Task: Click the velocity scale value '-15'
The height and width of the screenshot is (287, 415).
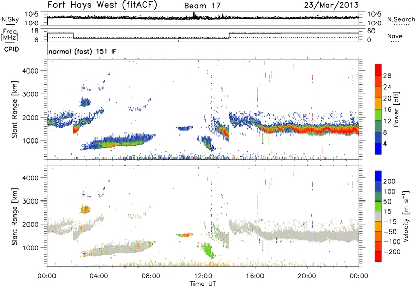Action: click(390, 221)
